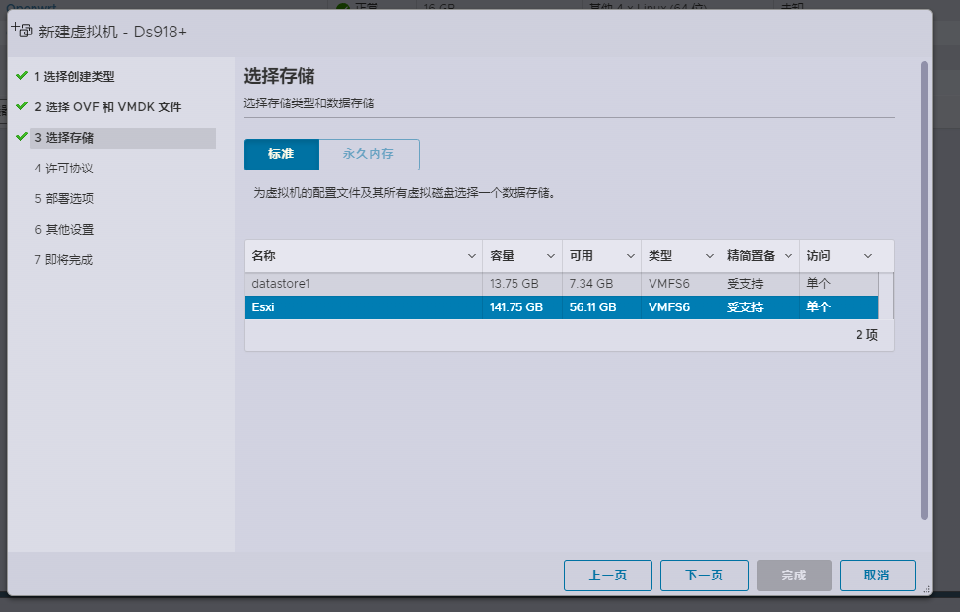Open 可用 column dropdown arrow
Screen dimensions: 960x612
[629, 256]
